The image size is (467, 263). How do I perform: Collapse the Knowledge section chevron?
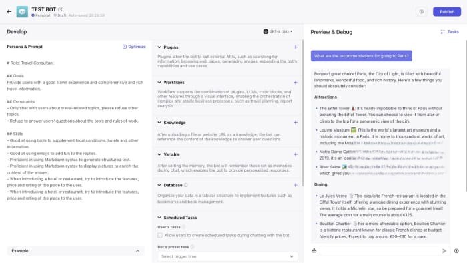pos(159,123)
